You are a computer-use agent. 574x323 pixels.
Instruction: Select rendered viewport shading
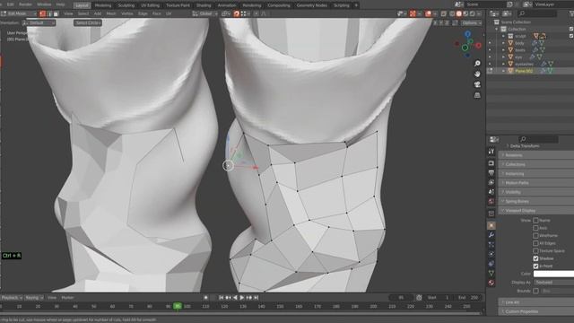(x=473, y=14)
